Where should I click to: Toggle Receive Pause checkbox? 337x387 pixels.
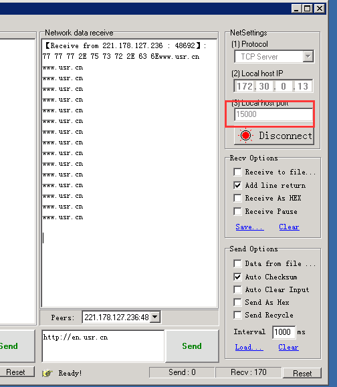click(237, 211)
